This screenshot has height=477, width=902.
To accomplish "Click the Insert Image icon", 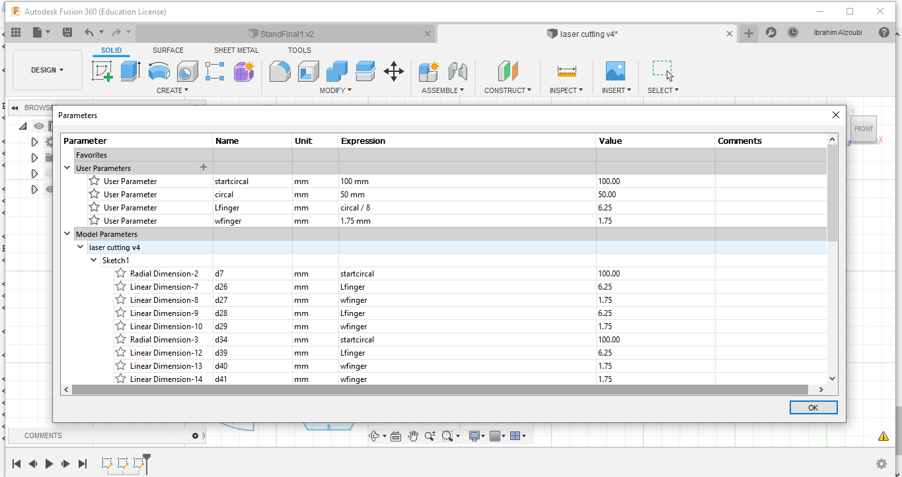I will pyautogui.click(x=615, y=71).
